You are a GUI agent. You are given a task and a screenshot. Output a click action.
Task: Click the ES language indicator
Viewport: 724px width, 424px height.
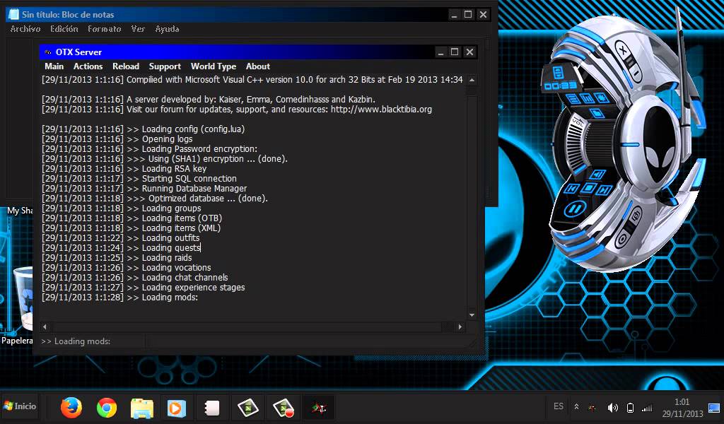559,406
